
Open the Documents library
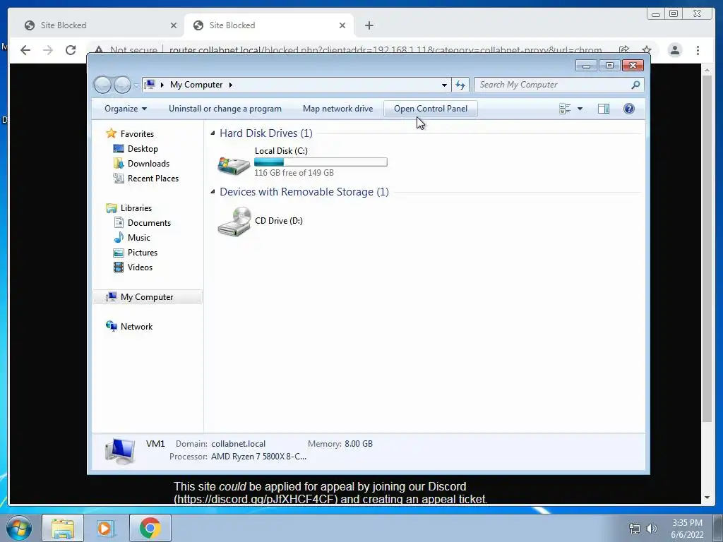coord(149,222)
